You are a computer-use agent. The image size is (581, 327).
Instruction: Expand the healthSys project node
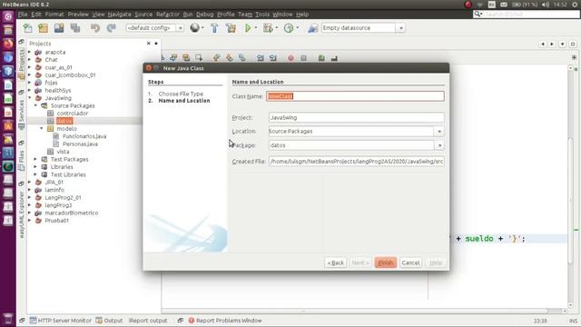pyautogui.click(x=30, y=91)
